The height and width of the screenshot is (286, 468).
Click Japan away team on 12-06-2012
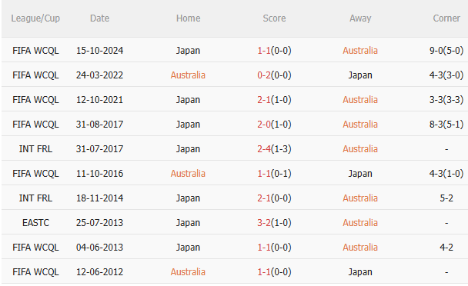[360, 272]
